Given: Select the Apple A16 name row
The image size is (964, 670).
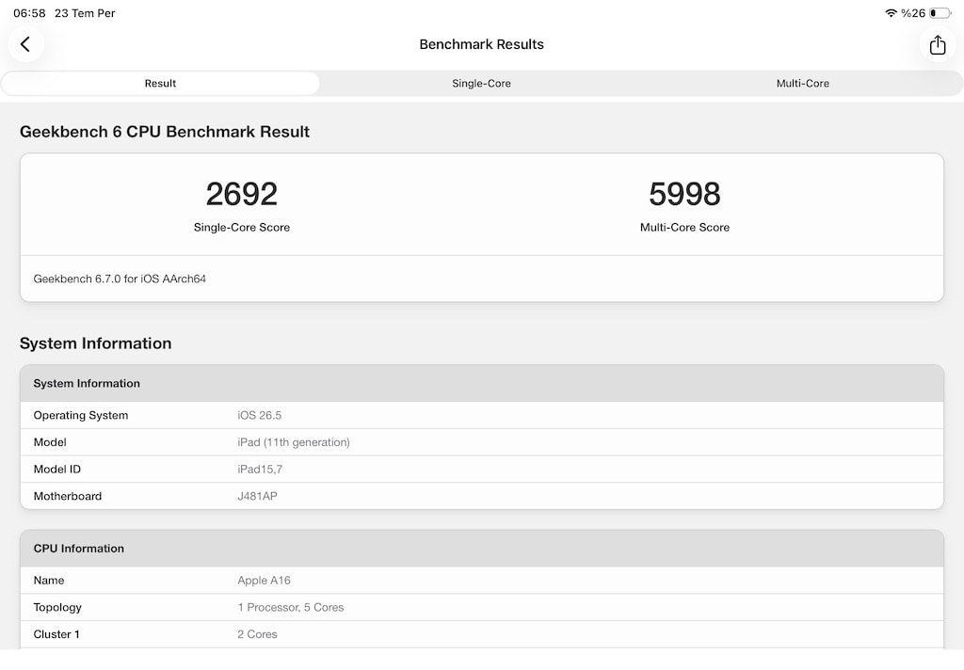Looking at the screenshot, I should 482,581.
